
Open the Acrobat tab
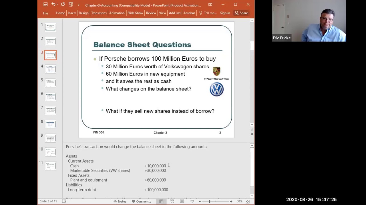(189, 13)
